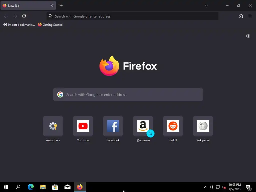Click the magnifier icon in address bar

(x=50, y=16)
